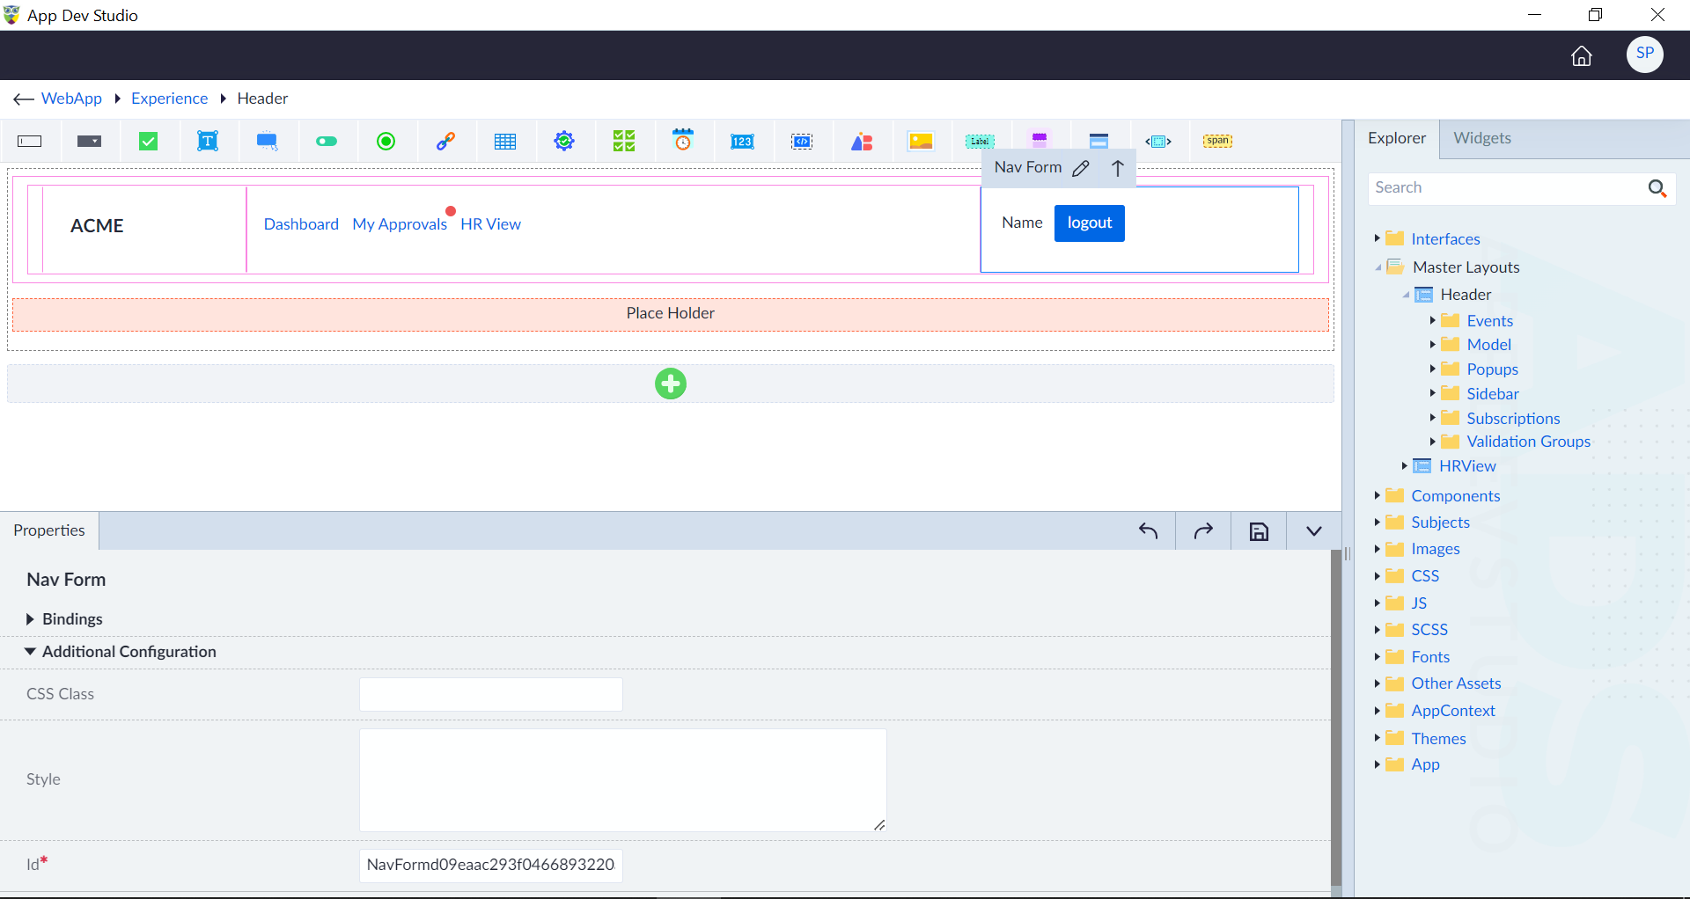The image size is (1690, 899).
Task: Select the Label widget icon
Action: pyautogui.click(x=980, y=142)
